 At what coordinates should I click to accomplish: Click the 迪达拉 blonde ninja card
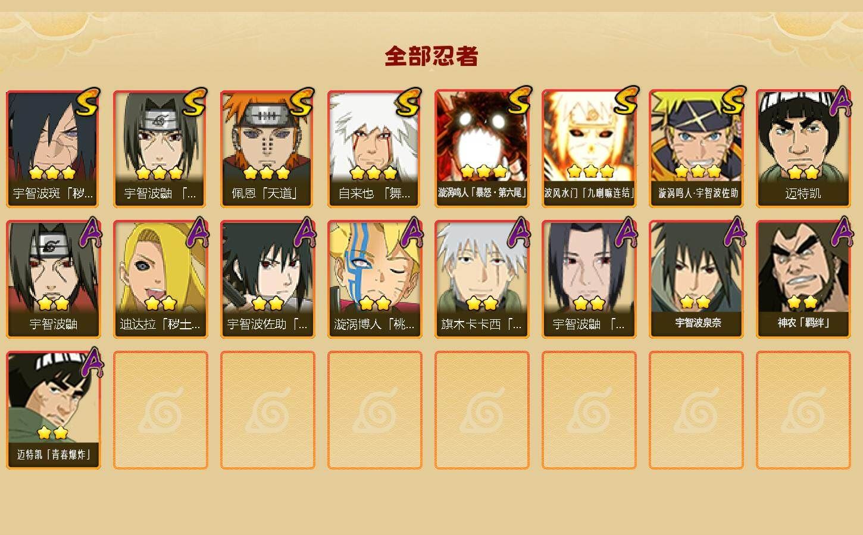tap(160, 279)
